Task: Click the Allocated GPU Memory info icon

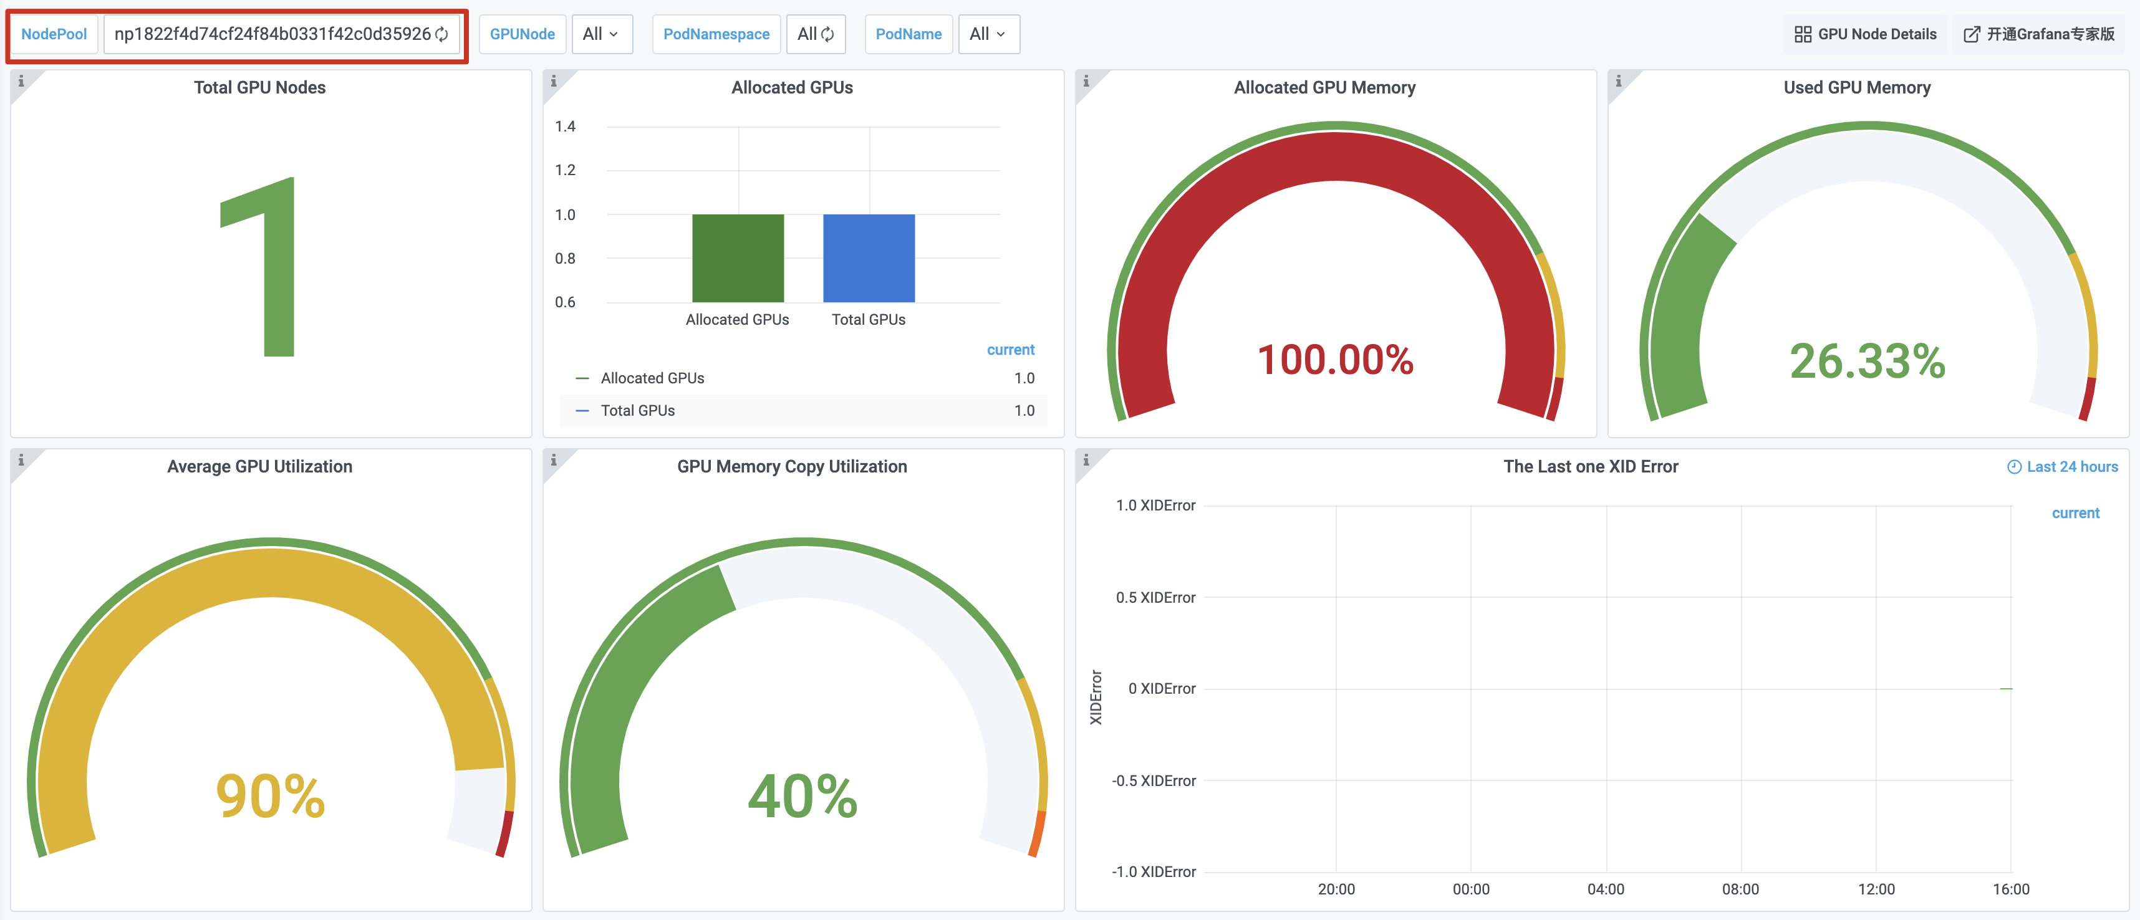Action: click(1086, 80)
